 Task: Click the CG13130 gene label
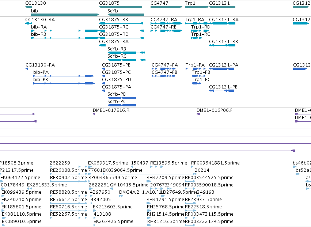coord(36,3)
